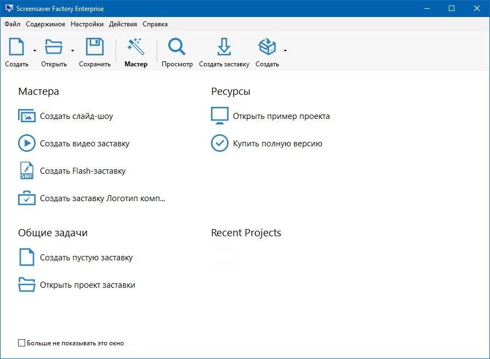Image resolution: width=490 pixels, height=359 pixels.
Task: Click the Открыть folder toolbar icon
Action: pos(53,47)
